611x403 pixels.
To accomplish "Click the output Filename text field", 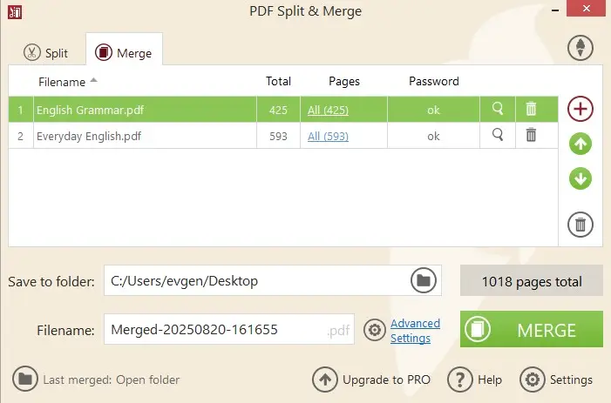I will click(214, 331).
